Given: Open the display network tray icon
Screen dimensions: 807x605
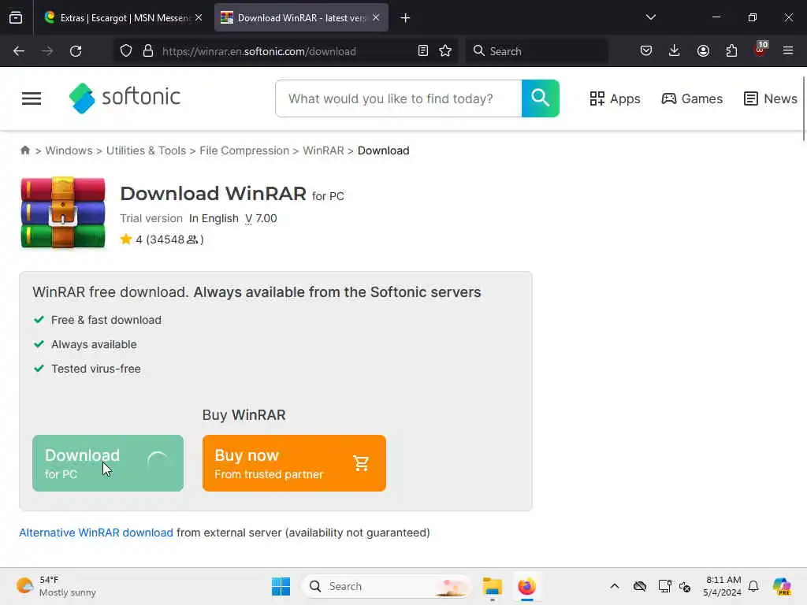Looking at the screenshot, I should (664, 586).
